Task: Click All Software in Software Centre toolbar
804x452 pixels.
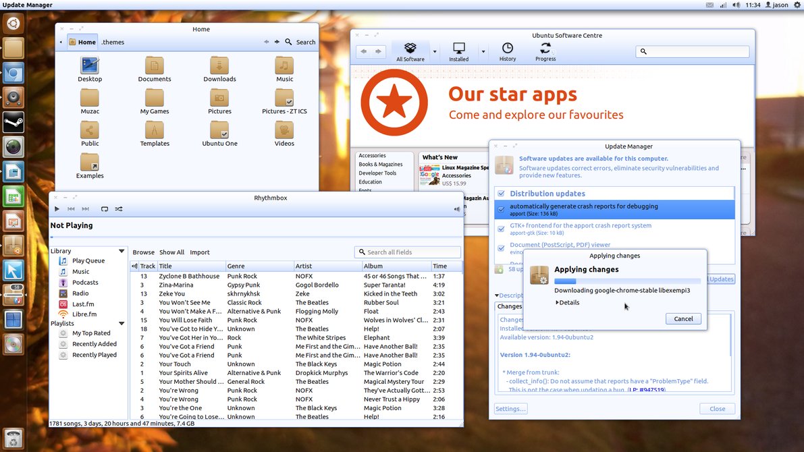Action: point(410,52)
